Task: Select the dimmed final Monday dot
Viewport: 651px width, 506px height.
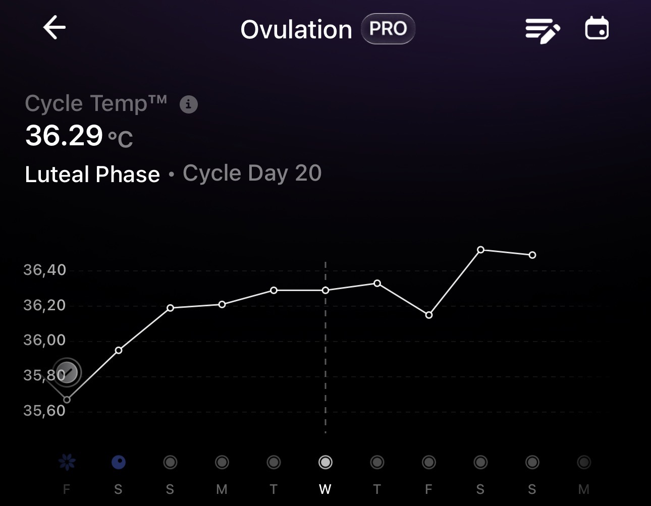Action: 583,462
